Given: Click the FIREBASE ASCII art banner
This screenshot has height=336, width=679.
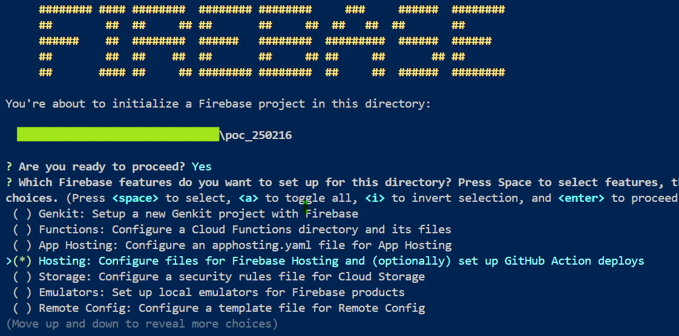Looking at the screenshot, I should [x=272, y=40].
